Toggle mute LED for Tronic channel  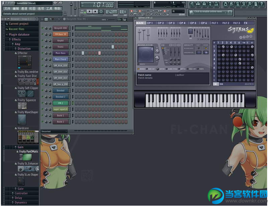click(43, 47)
